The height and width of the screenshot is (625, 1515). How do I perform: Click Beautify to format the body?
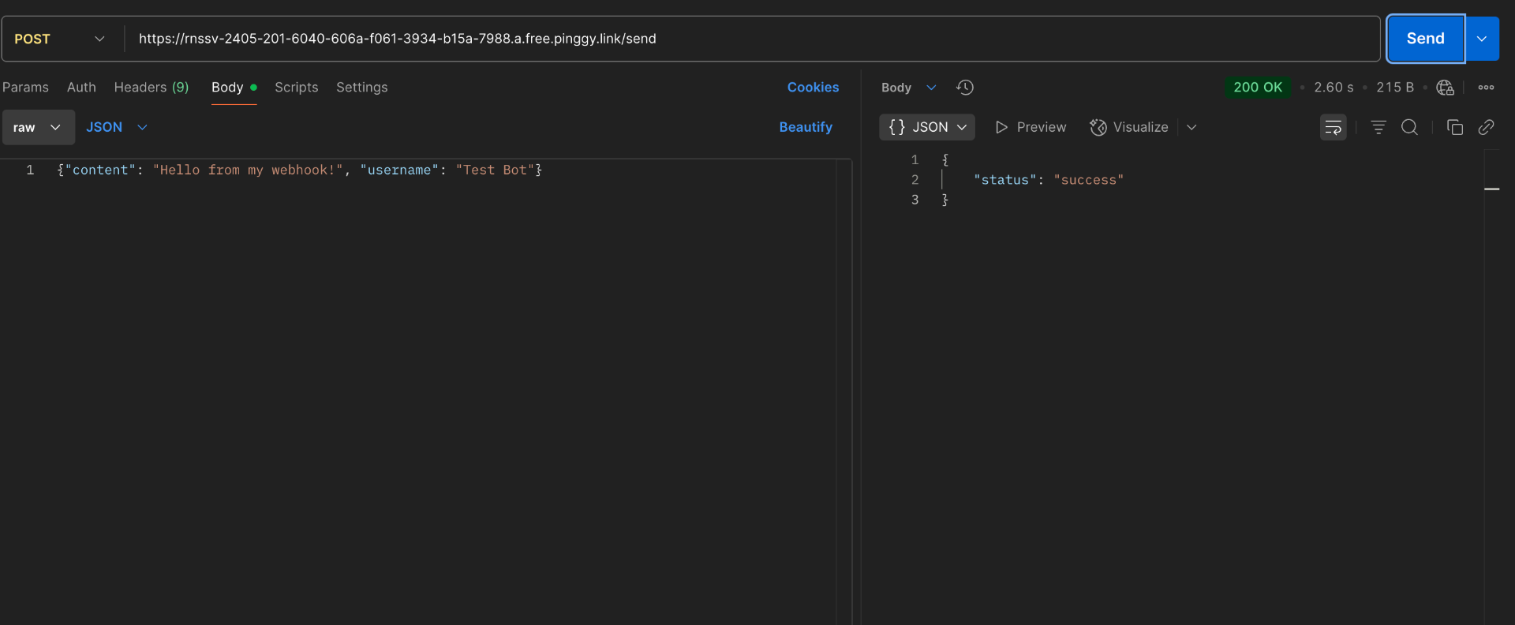click(806, 127)
